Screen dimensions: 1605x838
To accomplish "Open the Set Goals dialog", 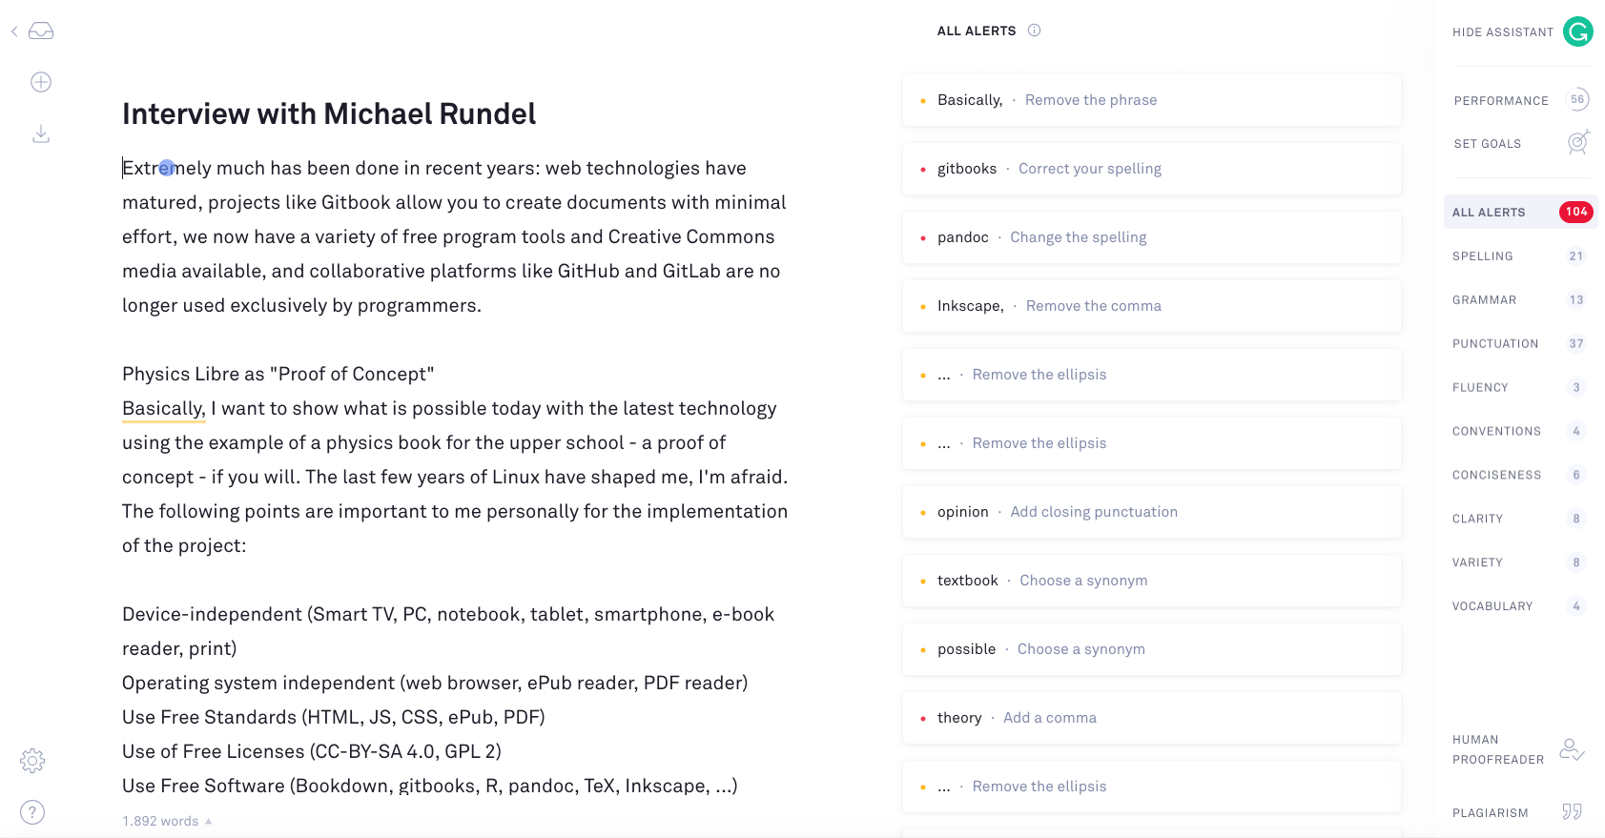I will (x=1488, y=144).
